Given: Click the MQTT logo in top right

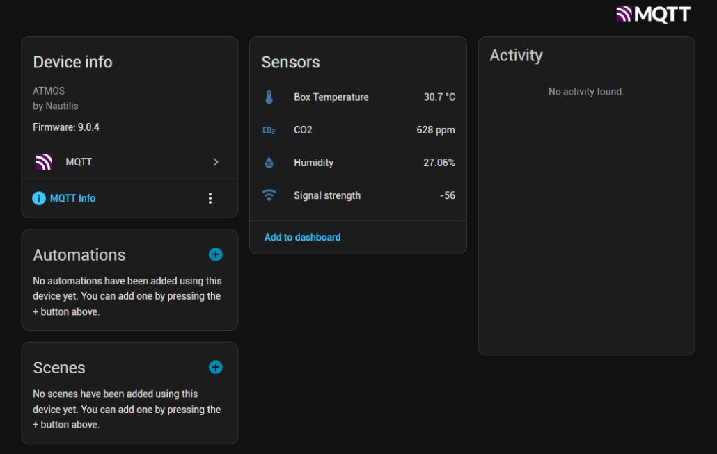Looking at the screenshot, I should coord(653,14).
